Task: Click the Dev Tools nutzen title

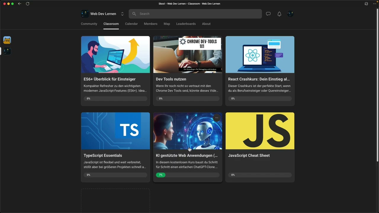Action: coord(171,79)
